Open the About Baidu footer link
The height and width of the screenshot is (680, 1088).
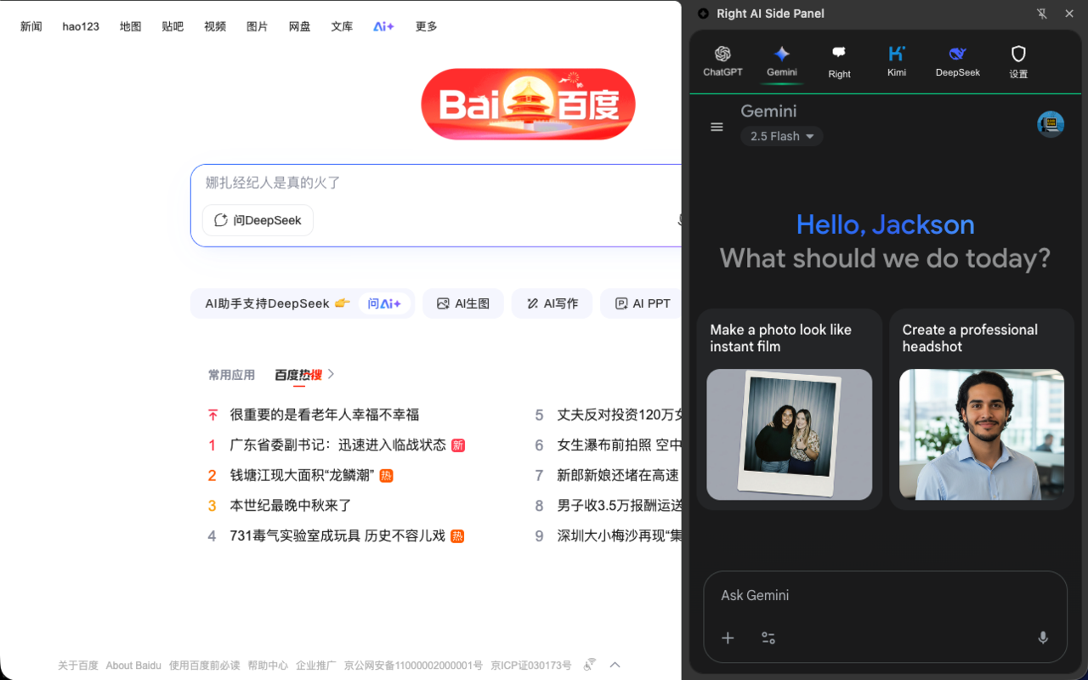(x=133, y=666)
